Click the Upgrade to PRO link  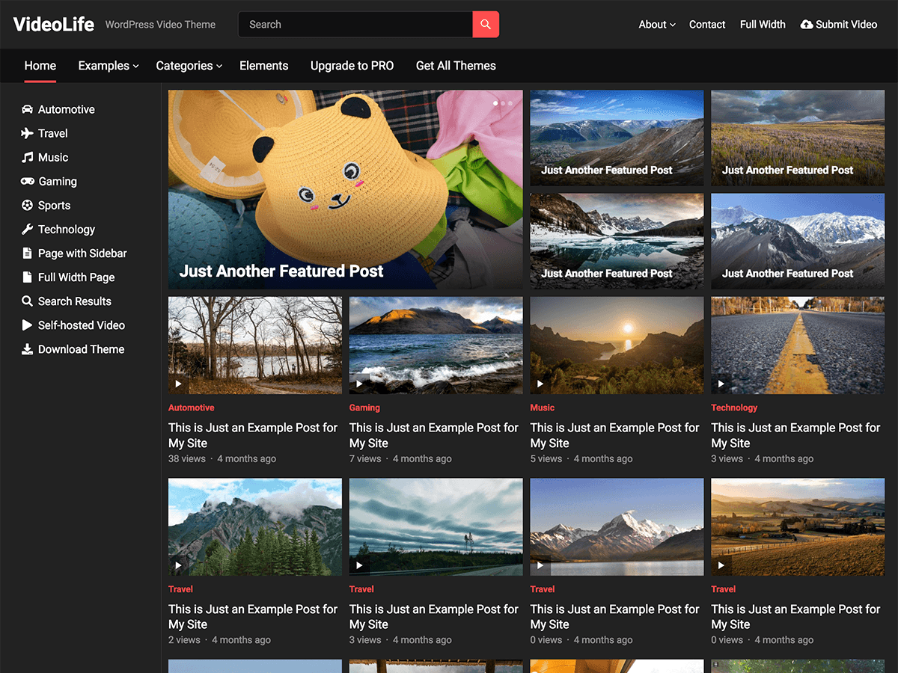[352, 66]
